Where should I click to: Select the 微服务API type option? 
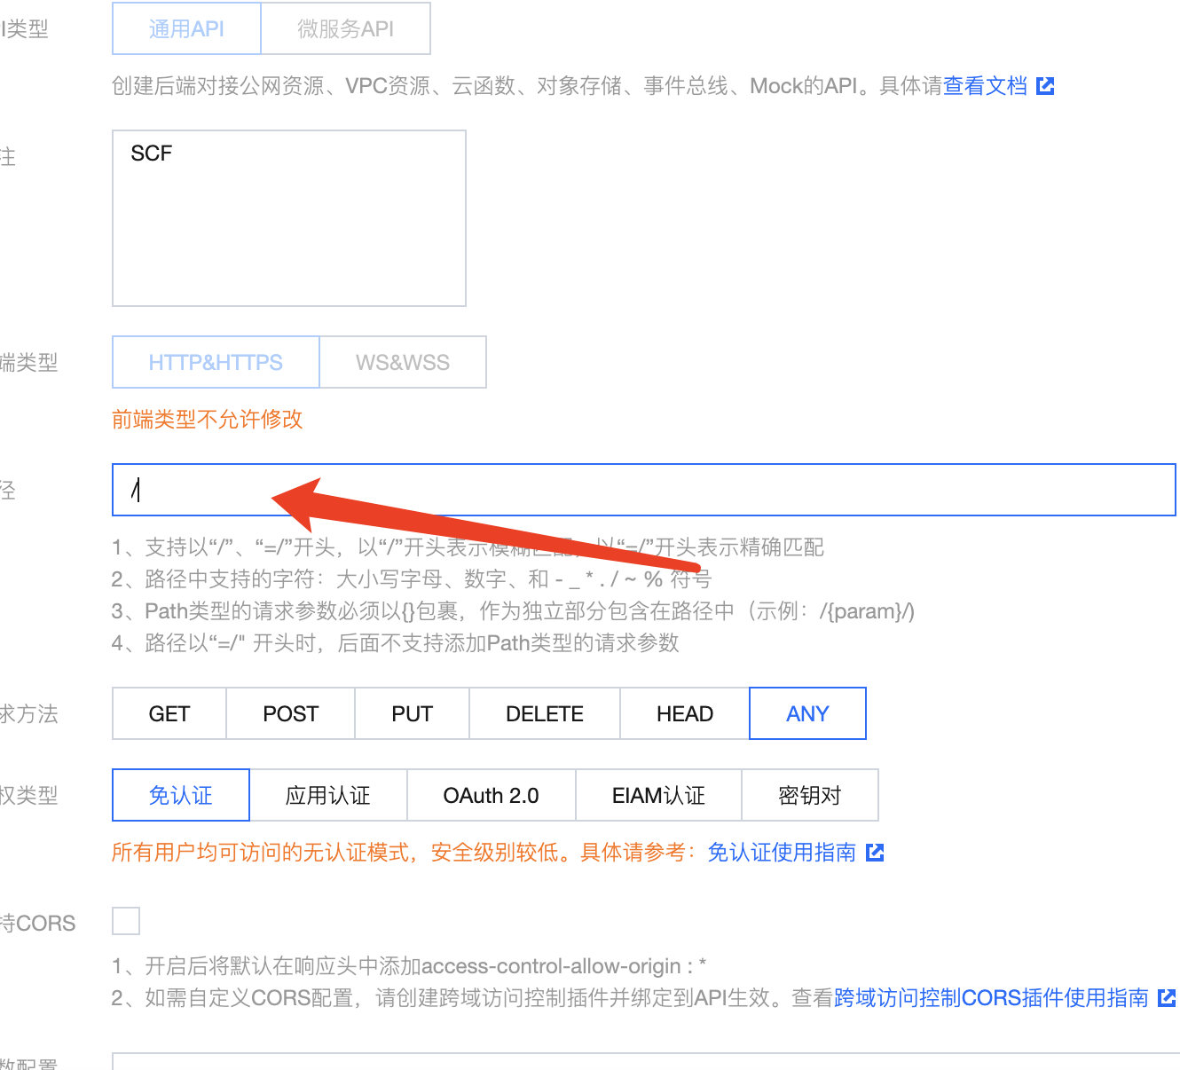pyautogui.click(x=345, y=29)
